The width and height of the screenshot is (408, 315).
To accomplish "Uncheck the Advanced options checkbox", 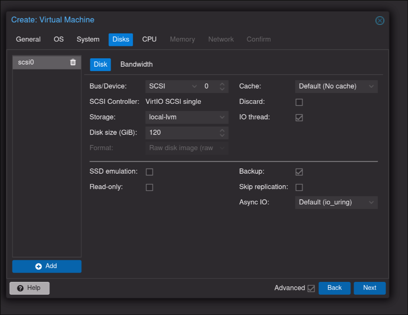I will tap(311, 288).
